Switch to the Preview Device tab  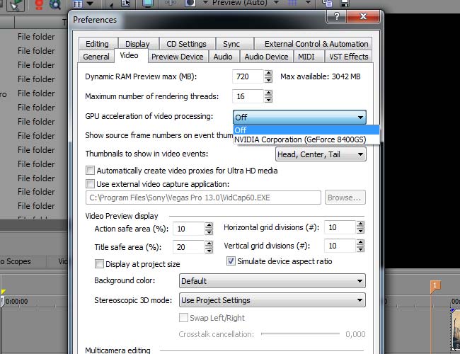point(177,57)
